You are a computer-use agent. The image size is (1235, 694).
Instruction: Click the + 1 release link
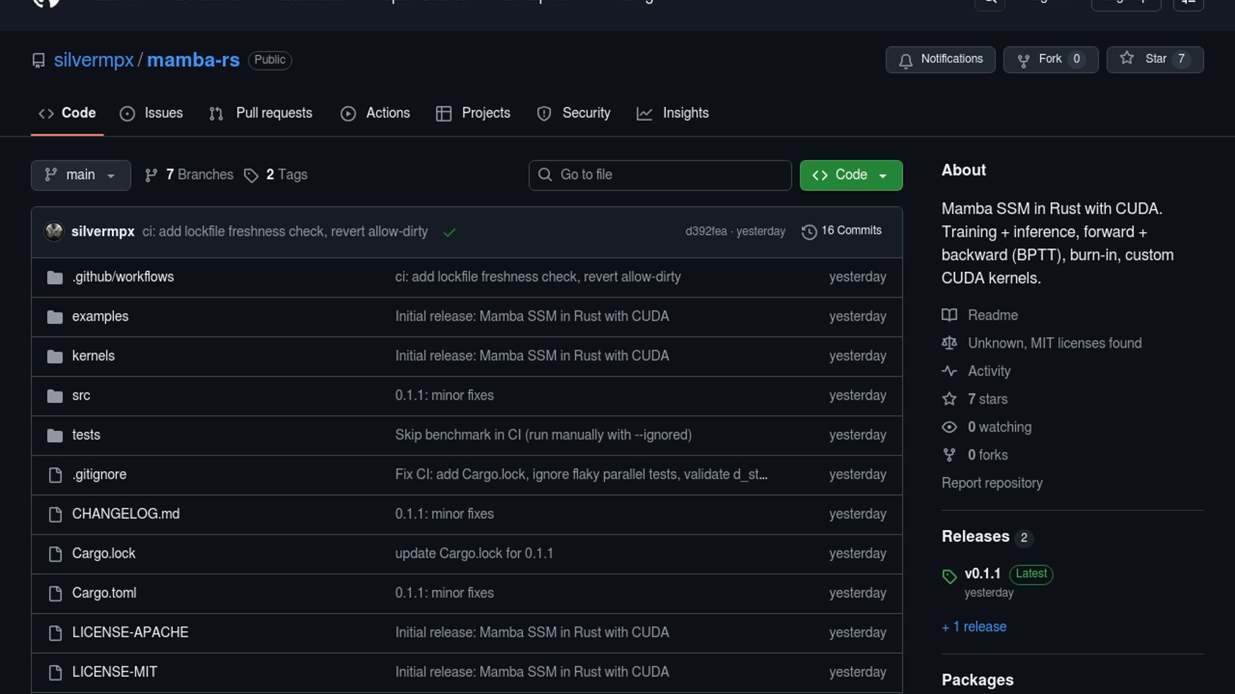point(974,627)
